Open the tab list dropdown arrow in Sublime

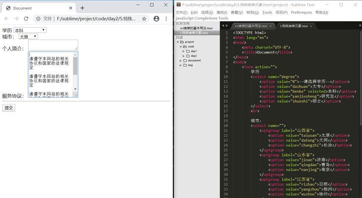[360, 26]
